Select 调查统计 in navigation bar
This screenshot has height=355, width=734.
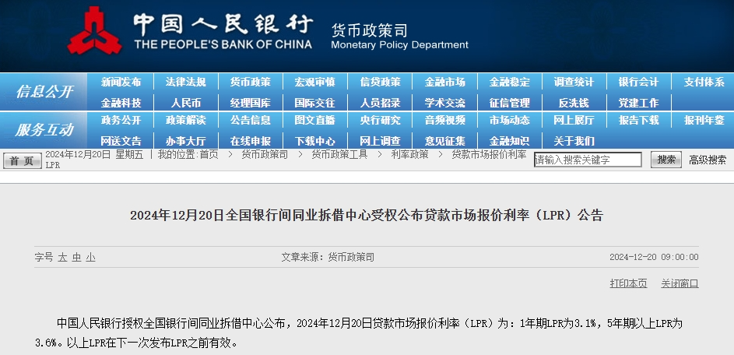pyautogui.click(x=574, y=82)
